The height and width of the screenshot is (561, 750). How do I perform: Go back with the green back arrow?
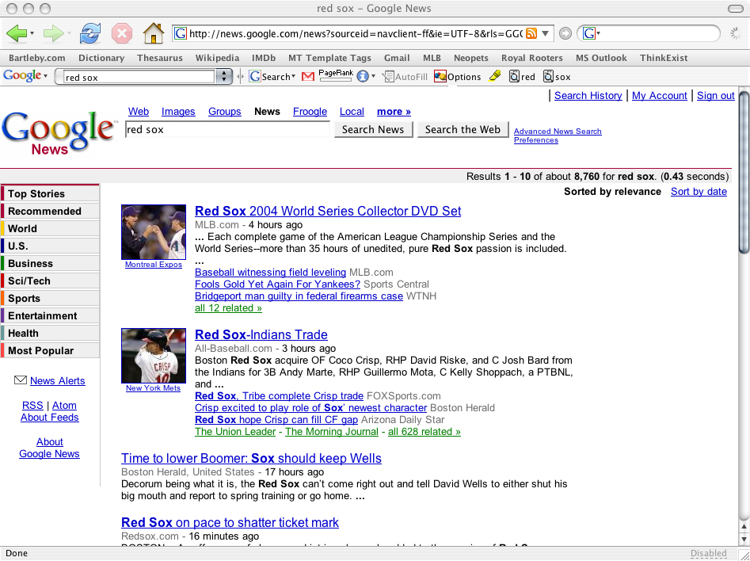pyautogui.click(x=17, y=33)
